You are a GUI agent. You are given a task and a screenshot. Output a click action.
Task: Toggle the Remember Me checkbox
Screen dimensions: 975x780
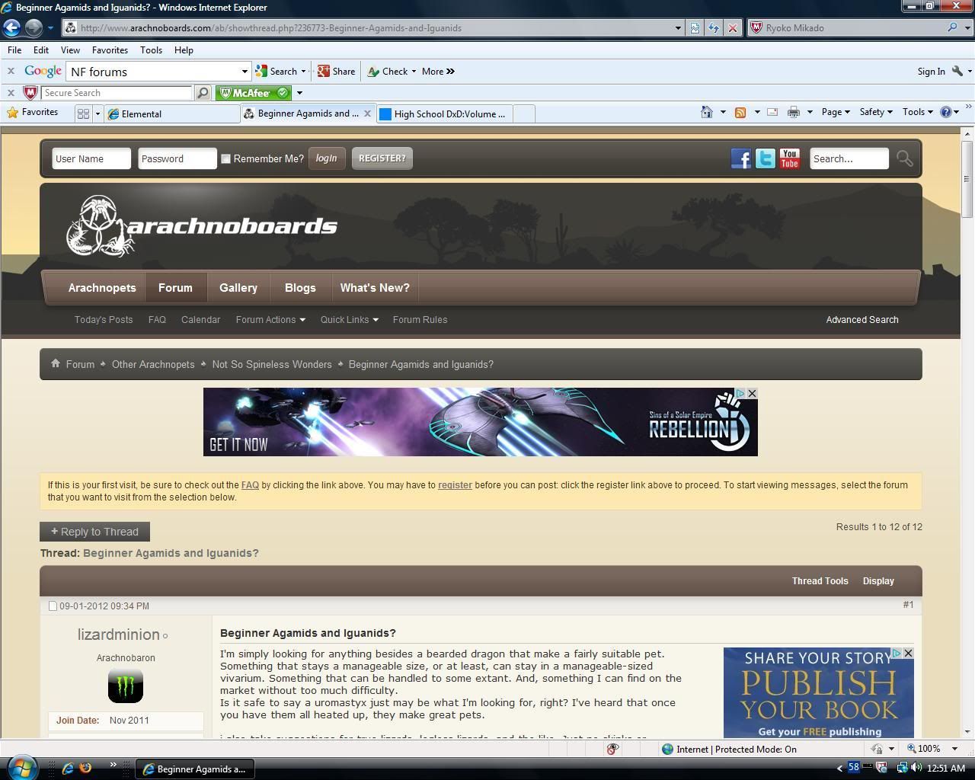(x=225, y=158)
